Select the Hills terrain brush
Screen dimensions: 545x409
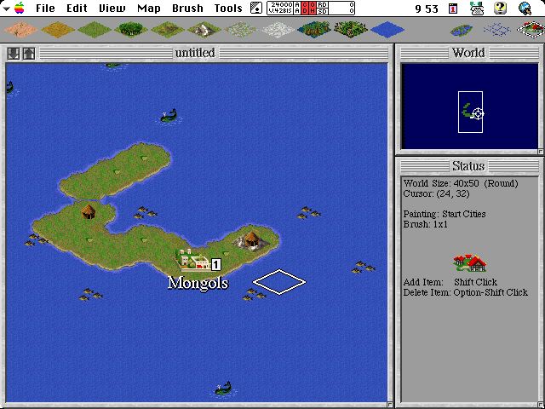168,29
